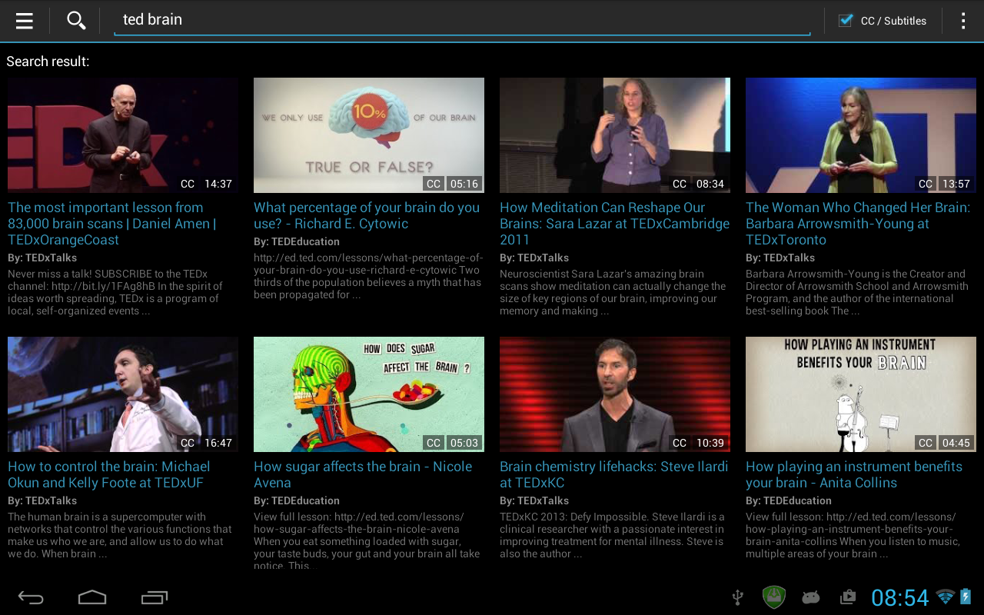Play the Michael Okun TEDxUF thumbnail
This screenshot has width=984, height=615.
coord(123,394)
